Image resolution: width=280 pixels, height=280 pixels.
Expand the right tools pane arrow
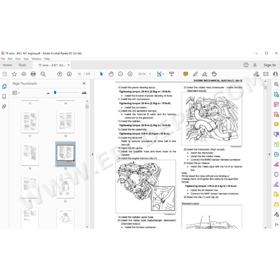(269, 154)
